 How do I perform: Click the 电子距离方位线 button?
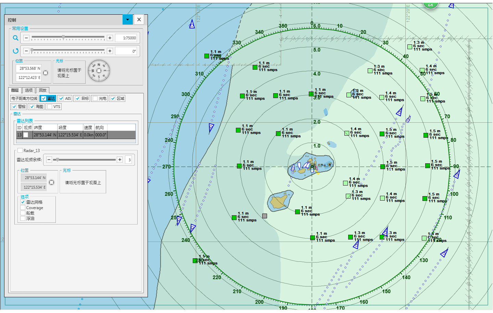tap(24, 98)
